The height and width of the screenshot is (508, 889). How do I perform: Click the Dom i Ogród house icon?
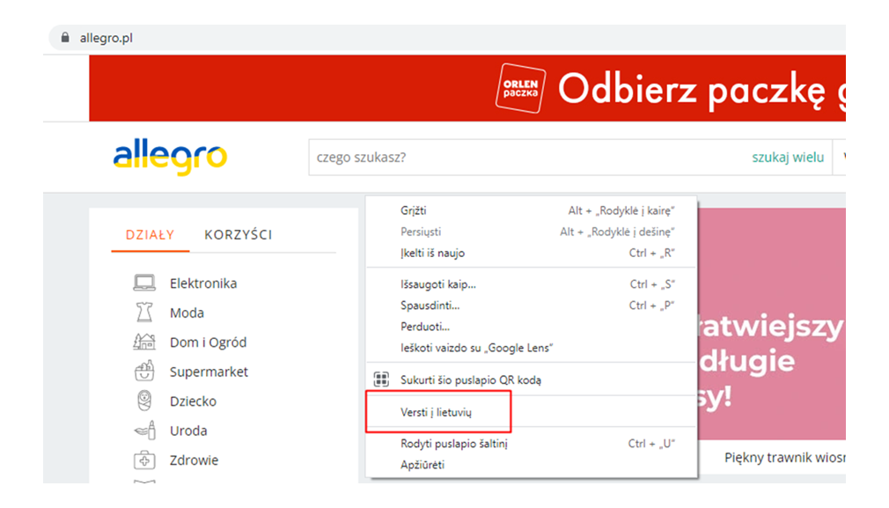coord(144,342)
